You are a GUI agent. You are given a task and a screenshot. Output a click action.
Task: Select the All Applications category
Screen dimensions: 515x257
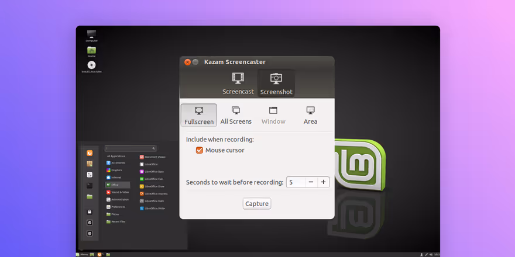116,157
